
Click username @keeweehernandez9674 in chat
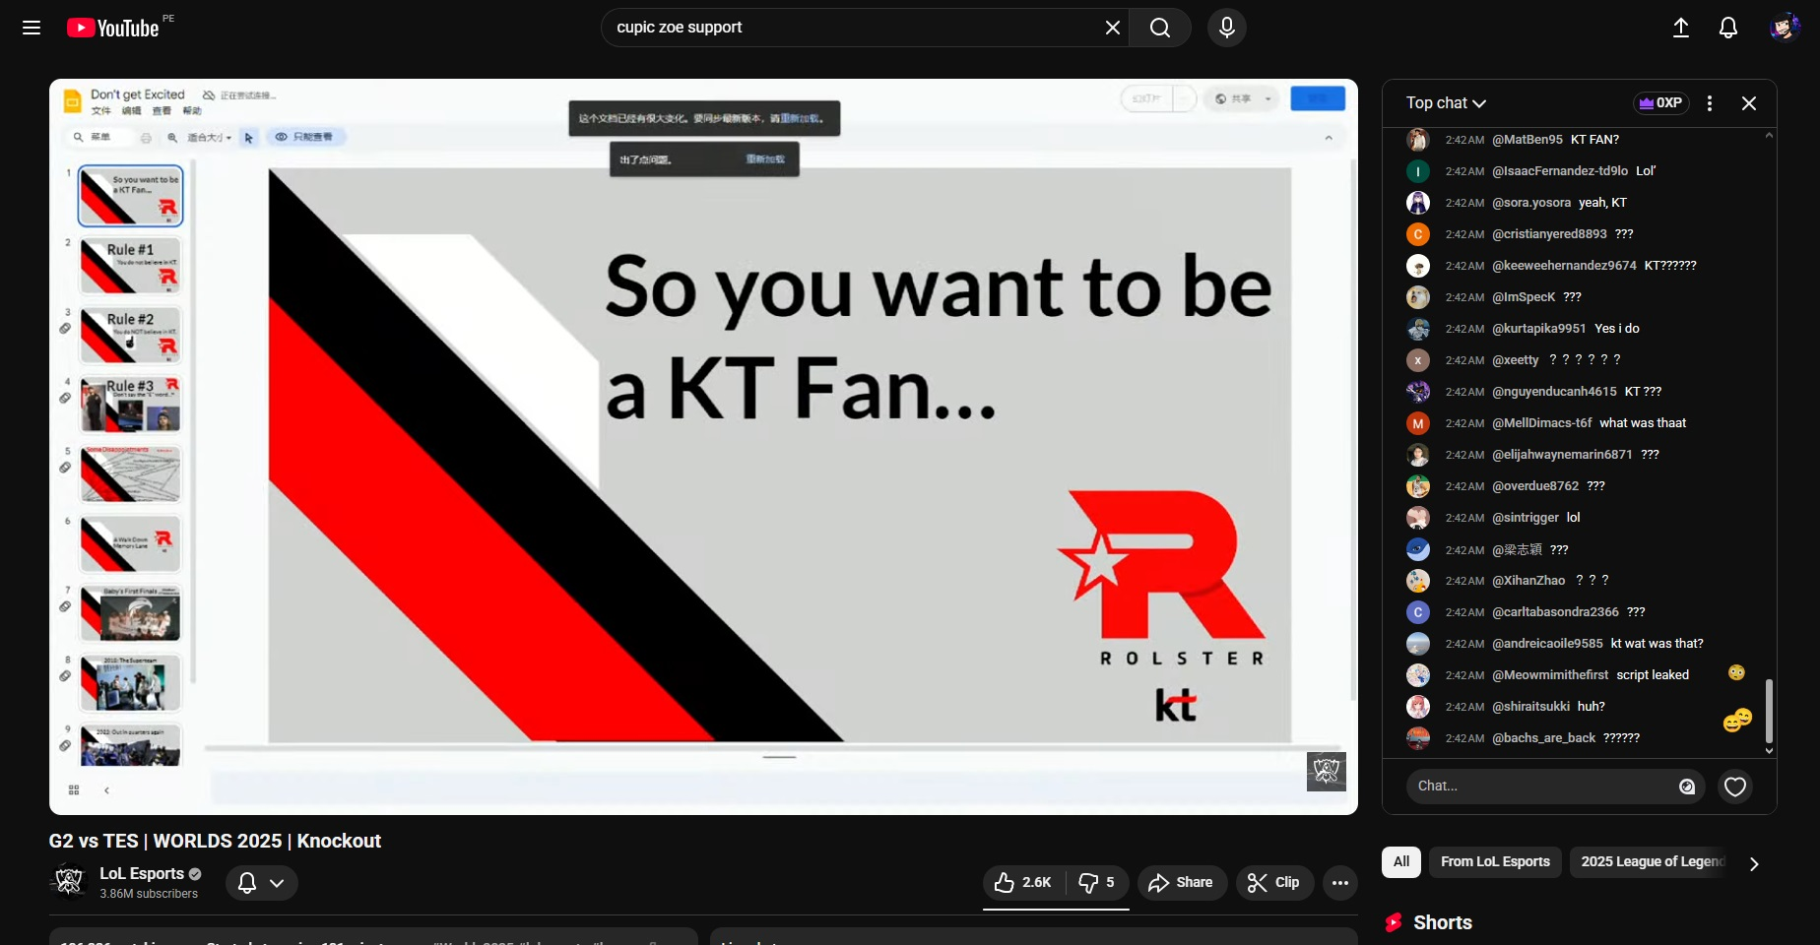click(x=1564, y=266)
